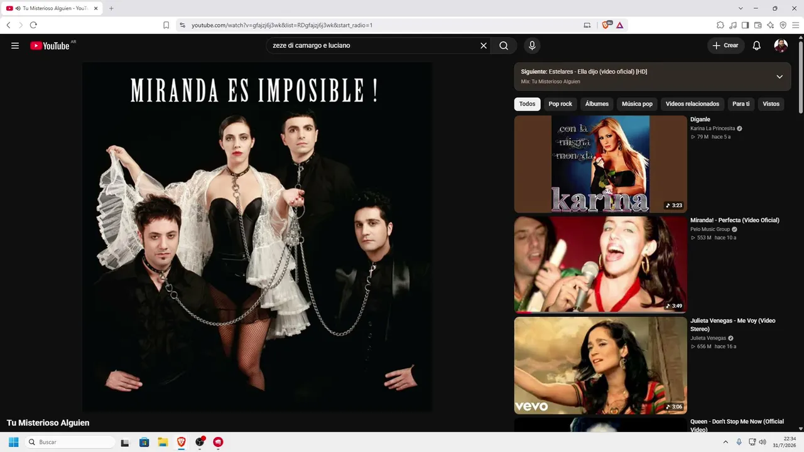Launch Microsoft Store from the taskbar
Viewport: 804px width, 452px height.
pos(144,442)
